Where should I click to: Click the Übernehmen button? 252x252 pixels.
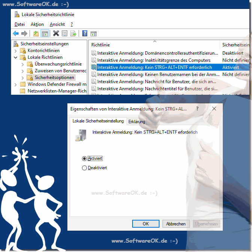[x=206, y=224]
